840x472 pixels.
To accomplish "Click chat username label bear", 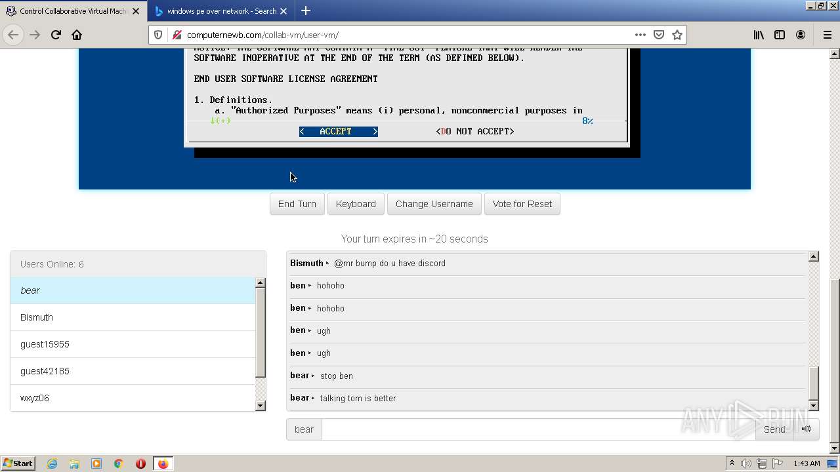I will click(304, 429).
